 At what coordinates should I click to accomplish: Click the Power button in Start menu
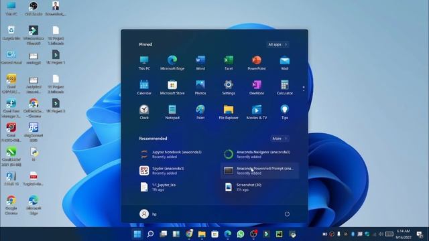click(287, 214)
